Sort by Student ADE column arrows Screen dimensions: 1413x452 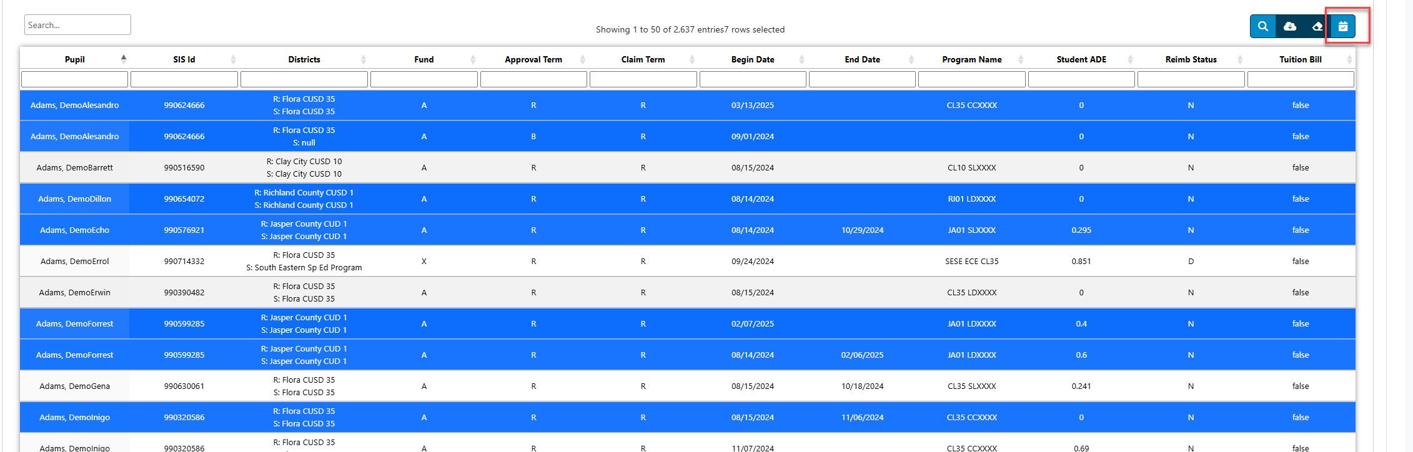1131,59
